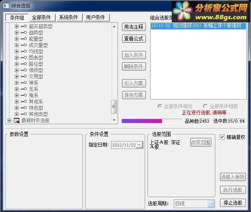Viewport: 251px width, 212px height.
Task: Click the condition tree scrollbar thumb
Action: click(114, 107)
